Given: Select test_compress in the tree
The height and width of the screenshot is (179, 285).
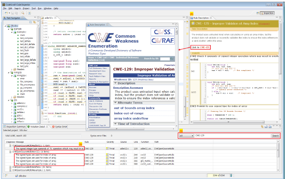Looking at the screenshot, I should pos(27,38).
